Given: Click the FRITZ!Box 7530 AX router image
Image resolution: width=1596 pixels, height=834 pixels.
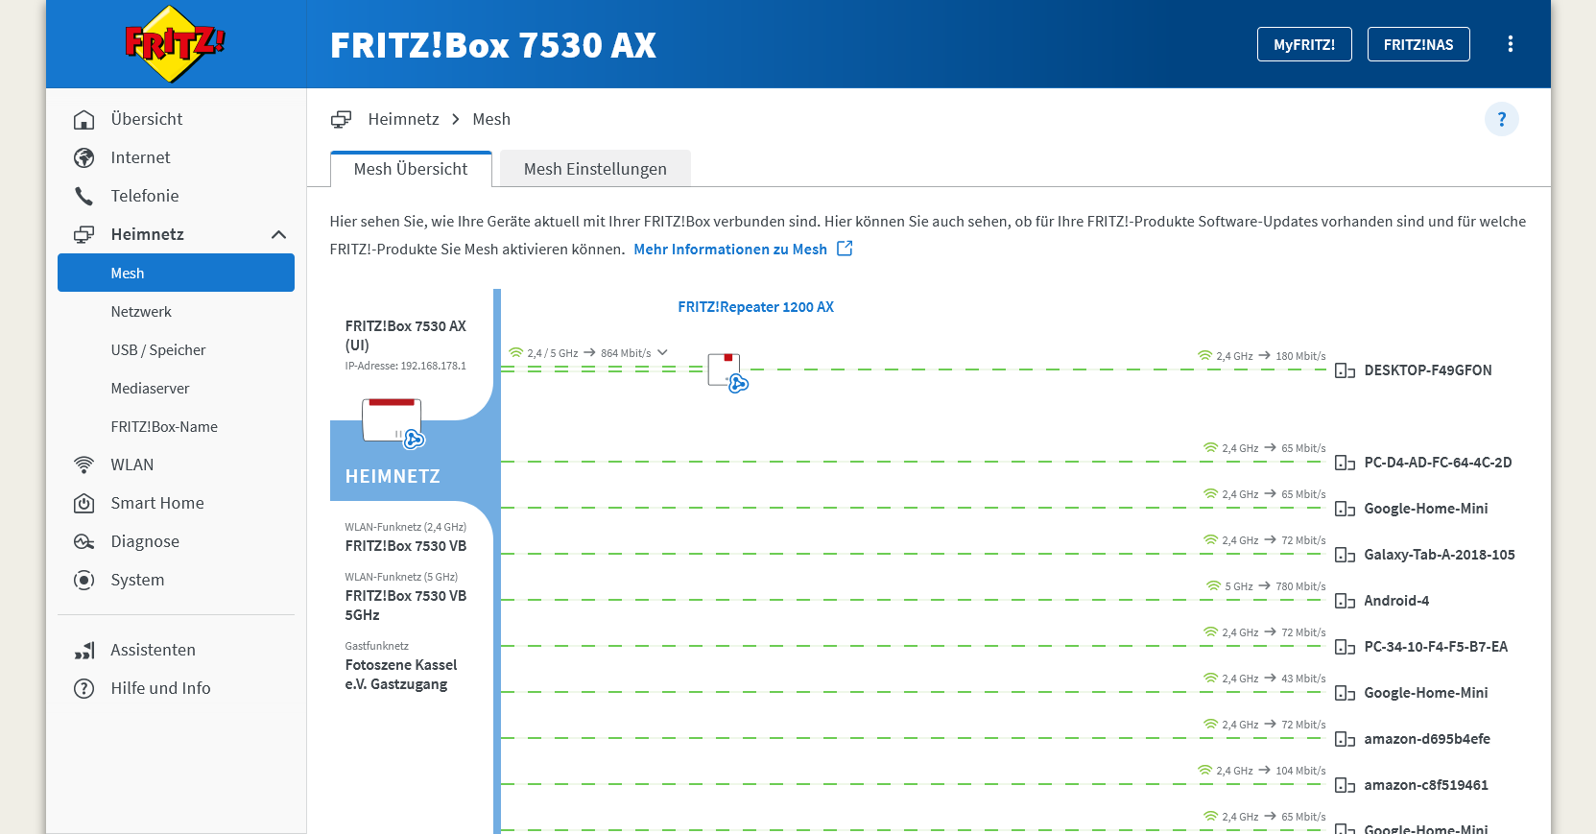Looking at the screenshot, I should [393, 423].
